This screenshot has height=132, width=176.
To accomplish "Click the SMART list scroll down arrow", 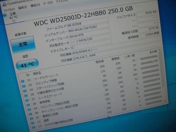I will point(165,101).
